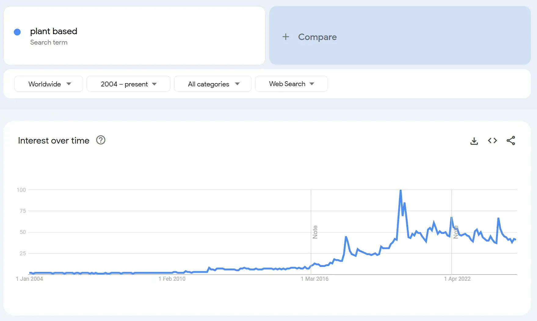Image resolution: width=537 pixels, height=321 pixels.
Task: Click the 1 Apr 2022 axis label
Action: coord(457,279)
